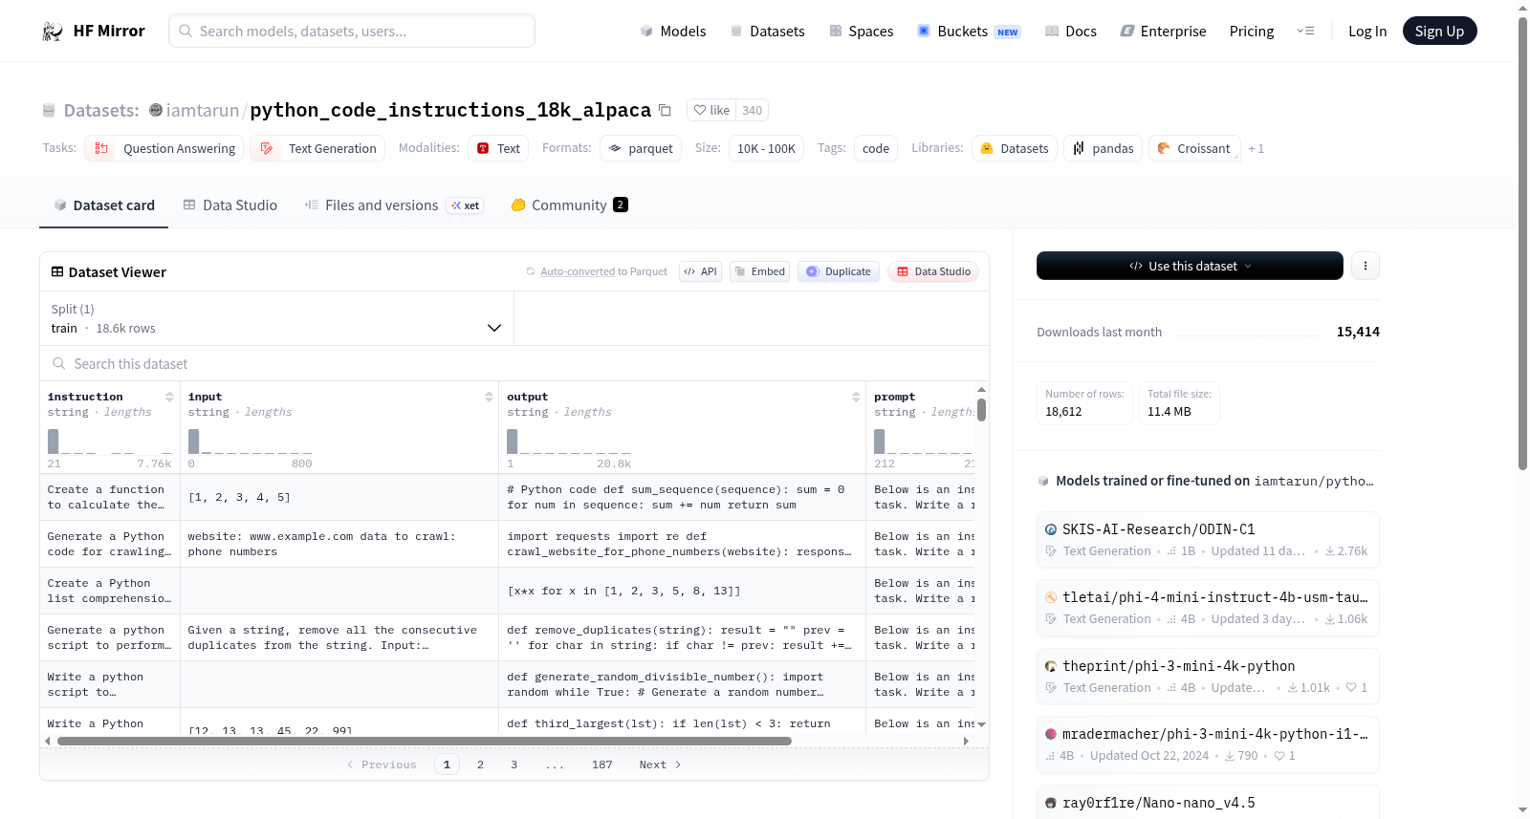1530x819 pixels.
Task: Click the output length histogram
Action: (x=569, y=442)
